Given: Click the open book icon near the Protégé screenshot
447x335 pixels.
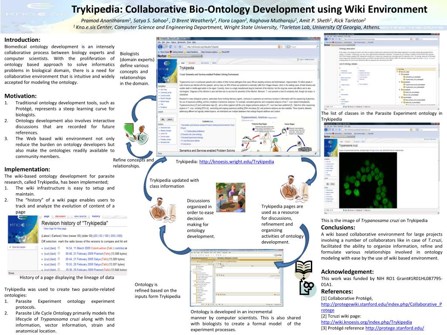Looking at the screenshot, I should [x=304, y=267].
